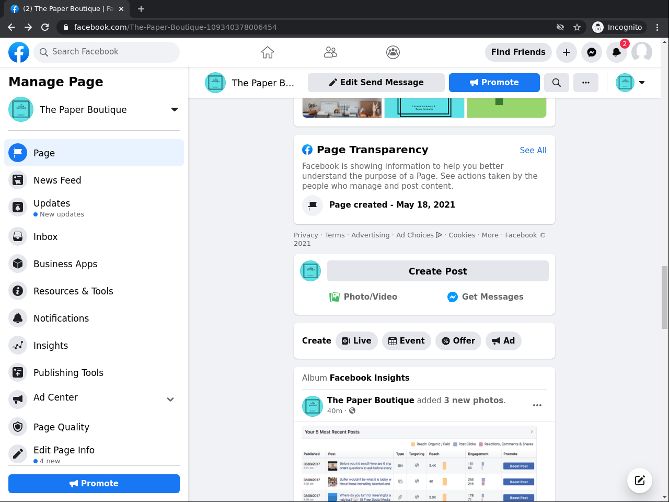669x502 pixels.
Task: Create an Offer
Action: (x=458, y=341)
